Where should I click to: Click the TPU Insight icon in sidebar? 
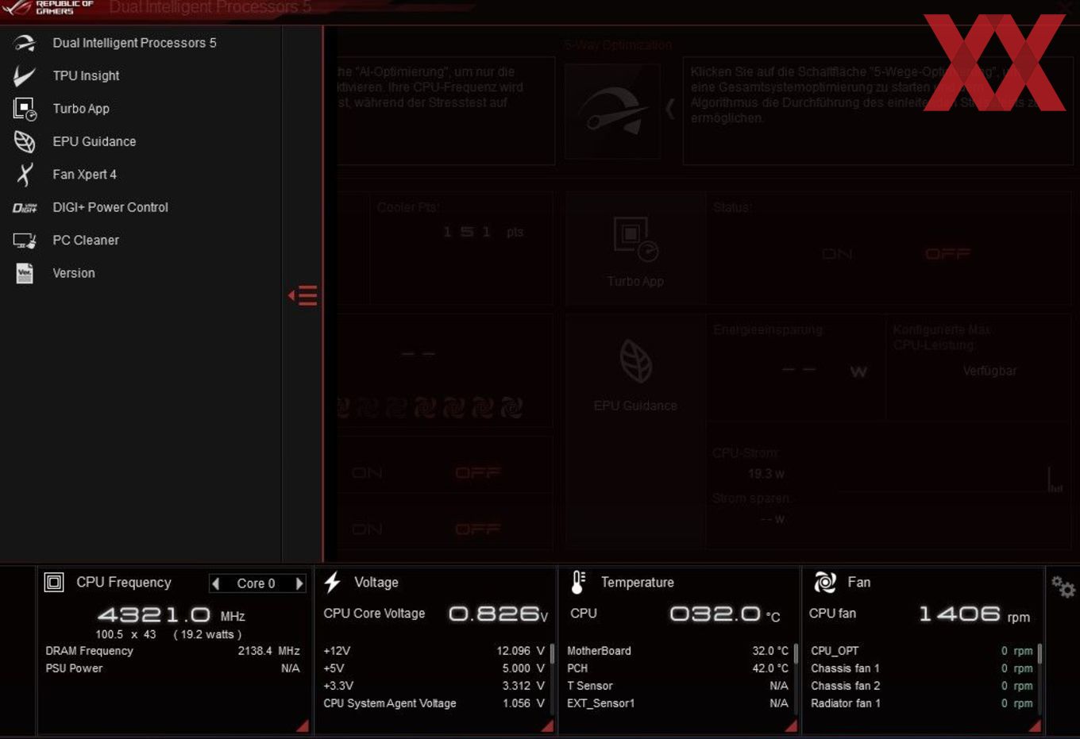(25, 75)
